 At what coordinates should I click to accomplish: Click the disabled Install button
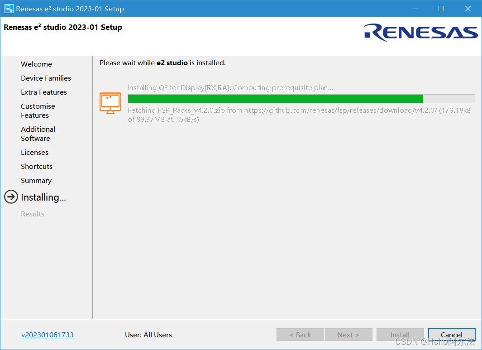[400, 335]
